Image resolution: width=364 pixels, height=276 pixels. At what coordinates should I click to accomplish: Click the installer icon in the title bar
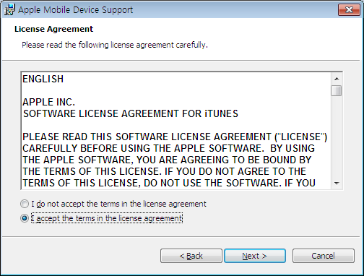click(9, 10)
